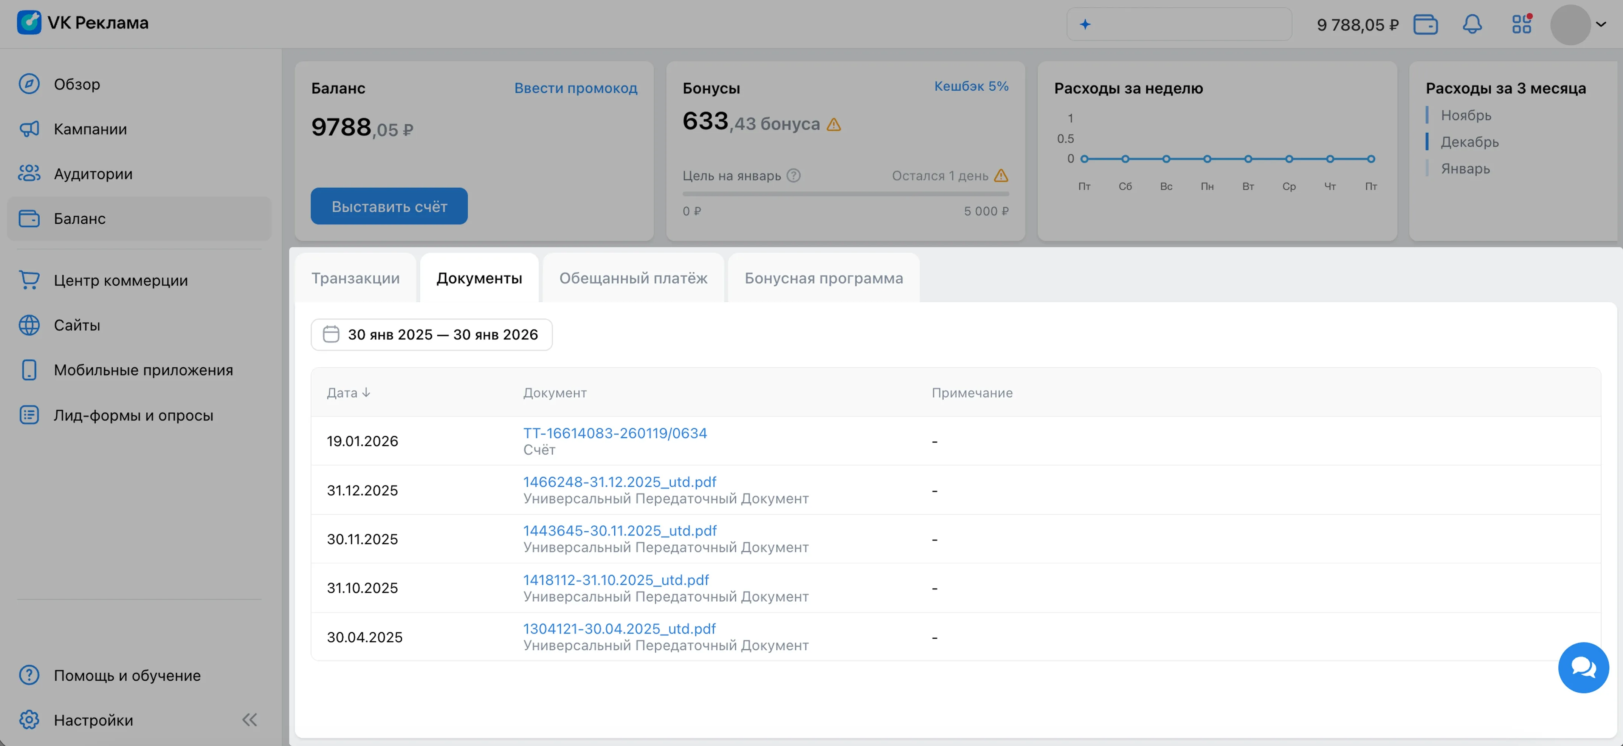Viewport: 1623px width, 746px height.
Task: Open Аудитории in the sidebar
Action: pyautogui.click(x=93, y=174)
